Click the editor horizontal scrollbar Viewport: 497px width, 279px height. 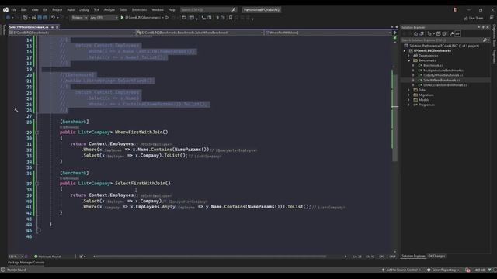pyautogui.click(x=210, y=257)
